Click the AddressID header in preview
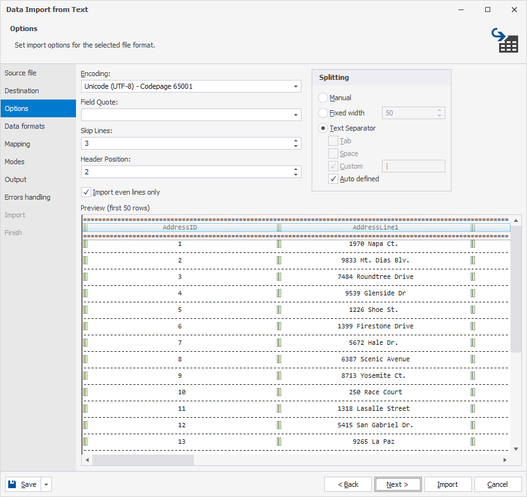Image resolution: width=527 pixels, height=497 pixels. 180,228
